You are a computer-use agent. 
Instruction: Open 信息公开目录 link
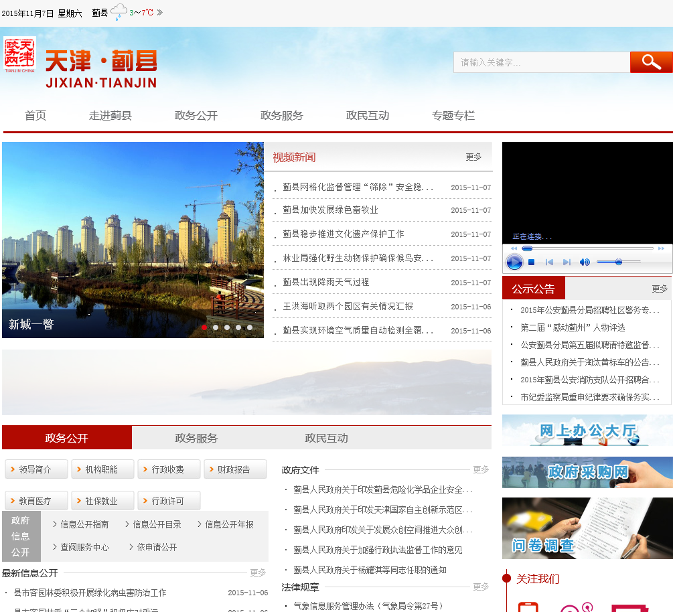[157, 524]
